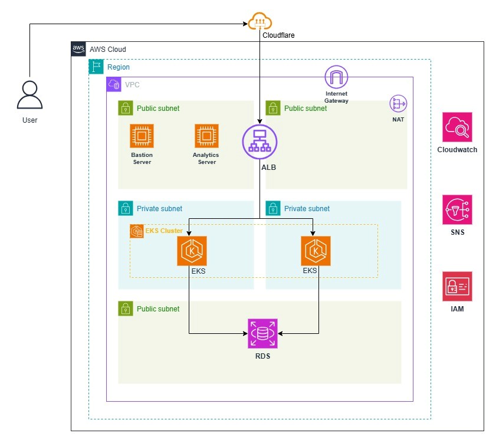The image size is (496, 443).
Task: Select lock icon of ALB's public subnet
Action: coord(273,108)
